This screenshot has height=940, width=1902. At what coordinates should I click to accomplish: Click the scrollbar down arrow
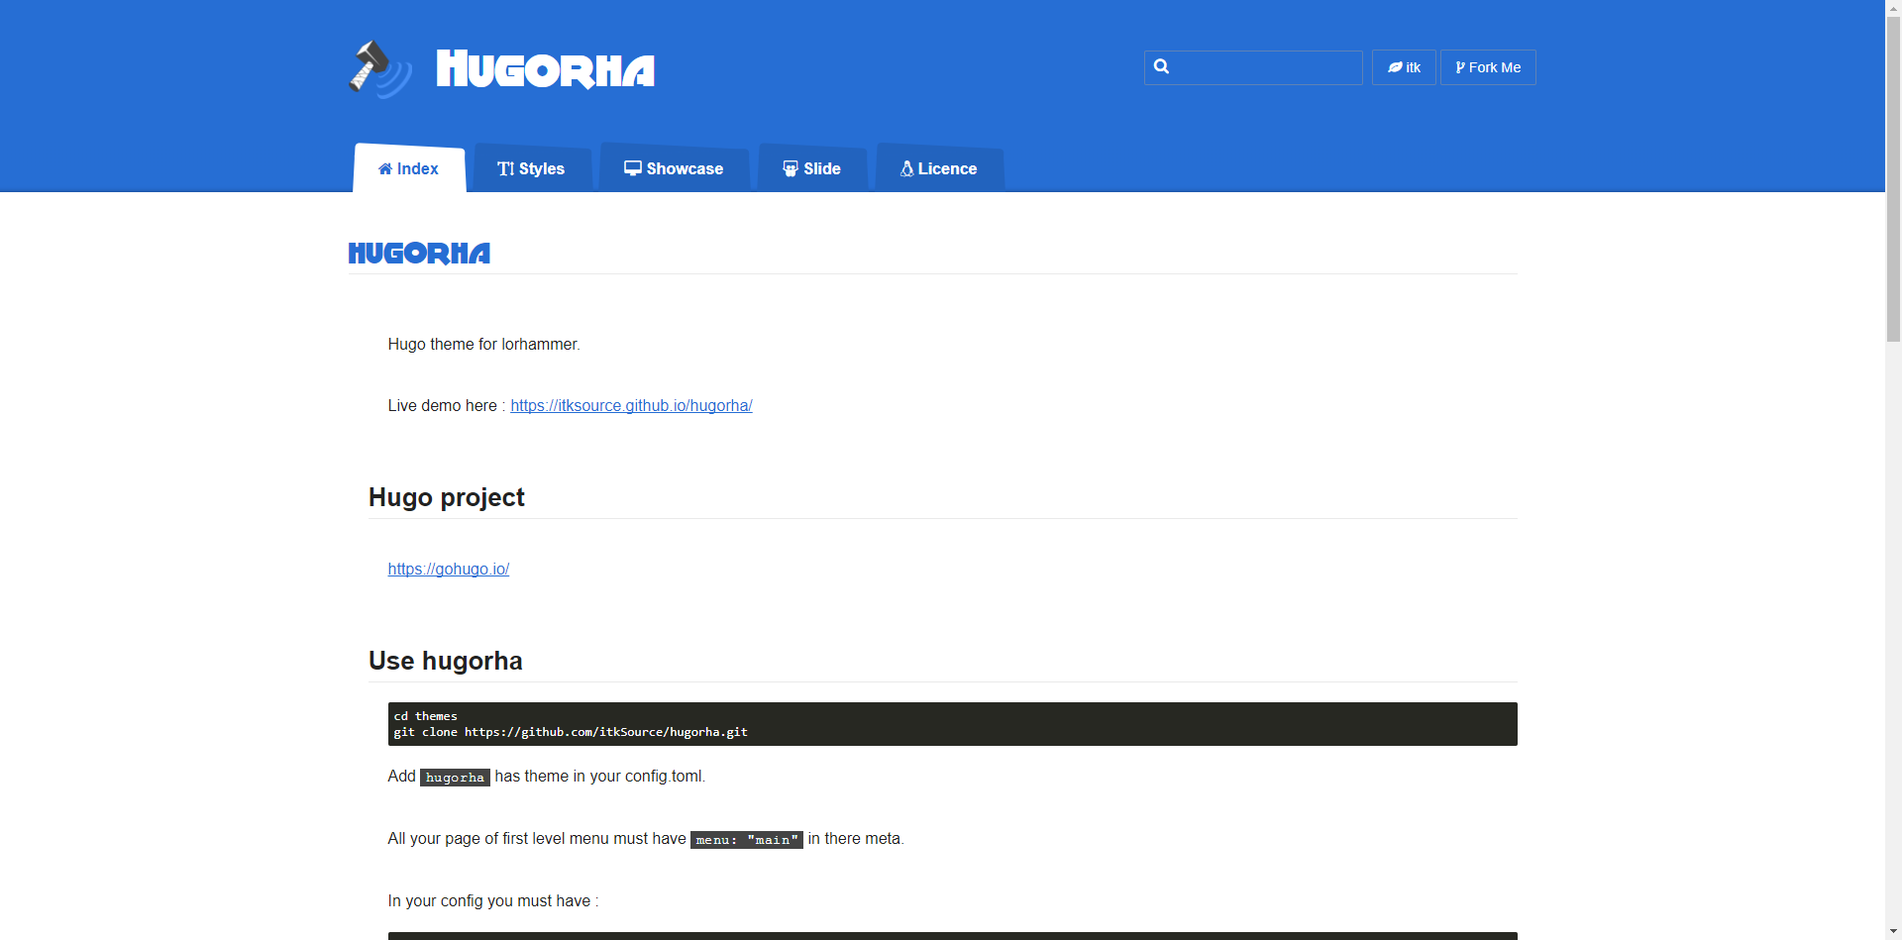point(1893,932)
